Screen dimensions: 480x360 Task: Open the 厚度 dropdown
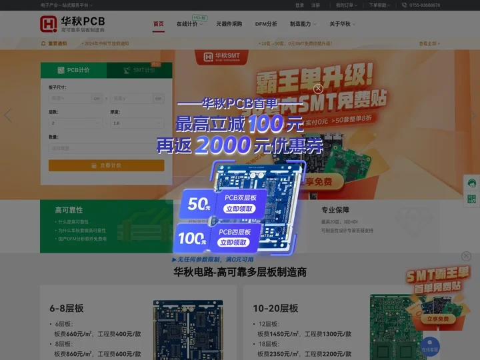tap(137, 123)
